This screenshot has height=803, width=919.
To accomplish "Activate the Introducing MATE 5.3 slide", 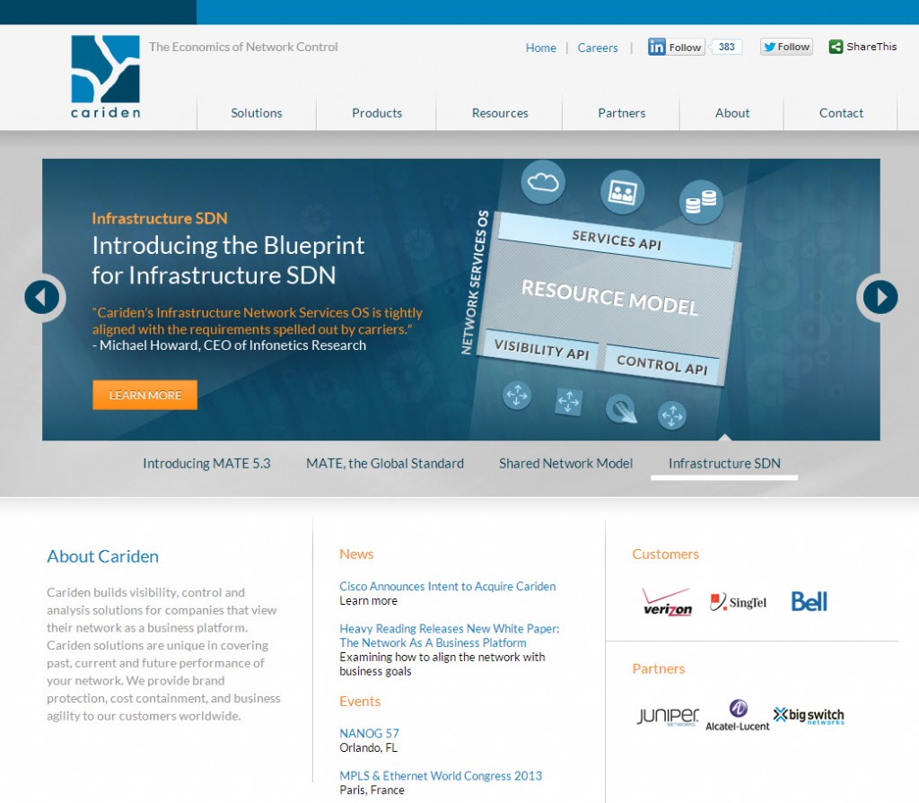I will click(206, 464).
